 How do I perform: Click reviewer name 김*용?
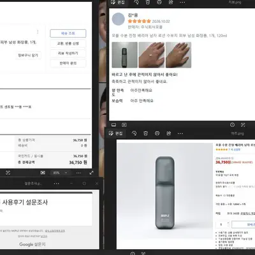[133, 15]
